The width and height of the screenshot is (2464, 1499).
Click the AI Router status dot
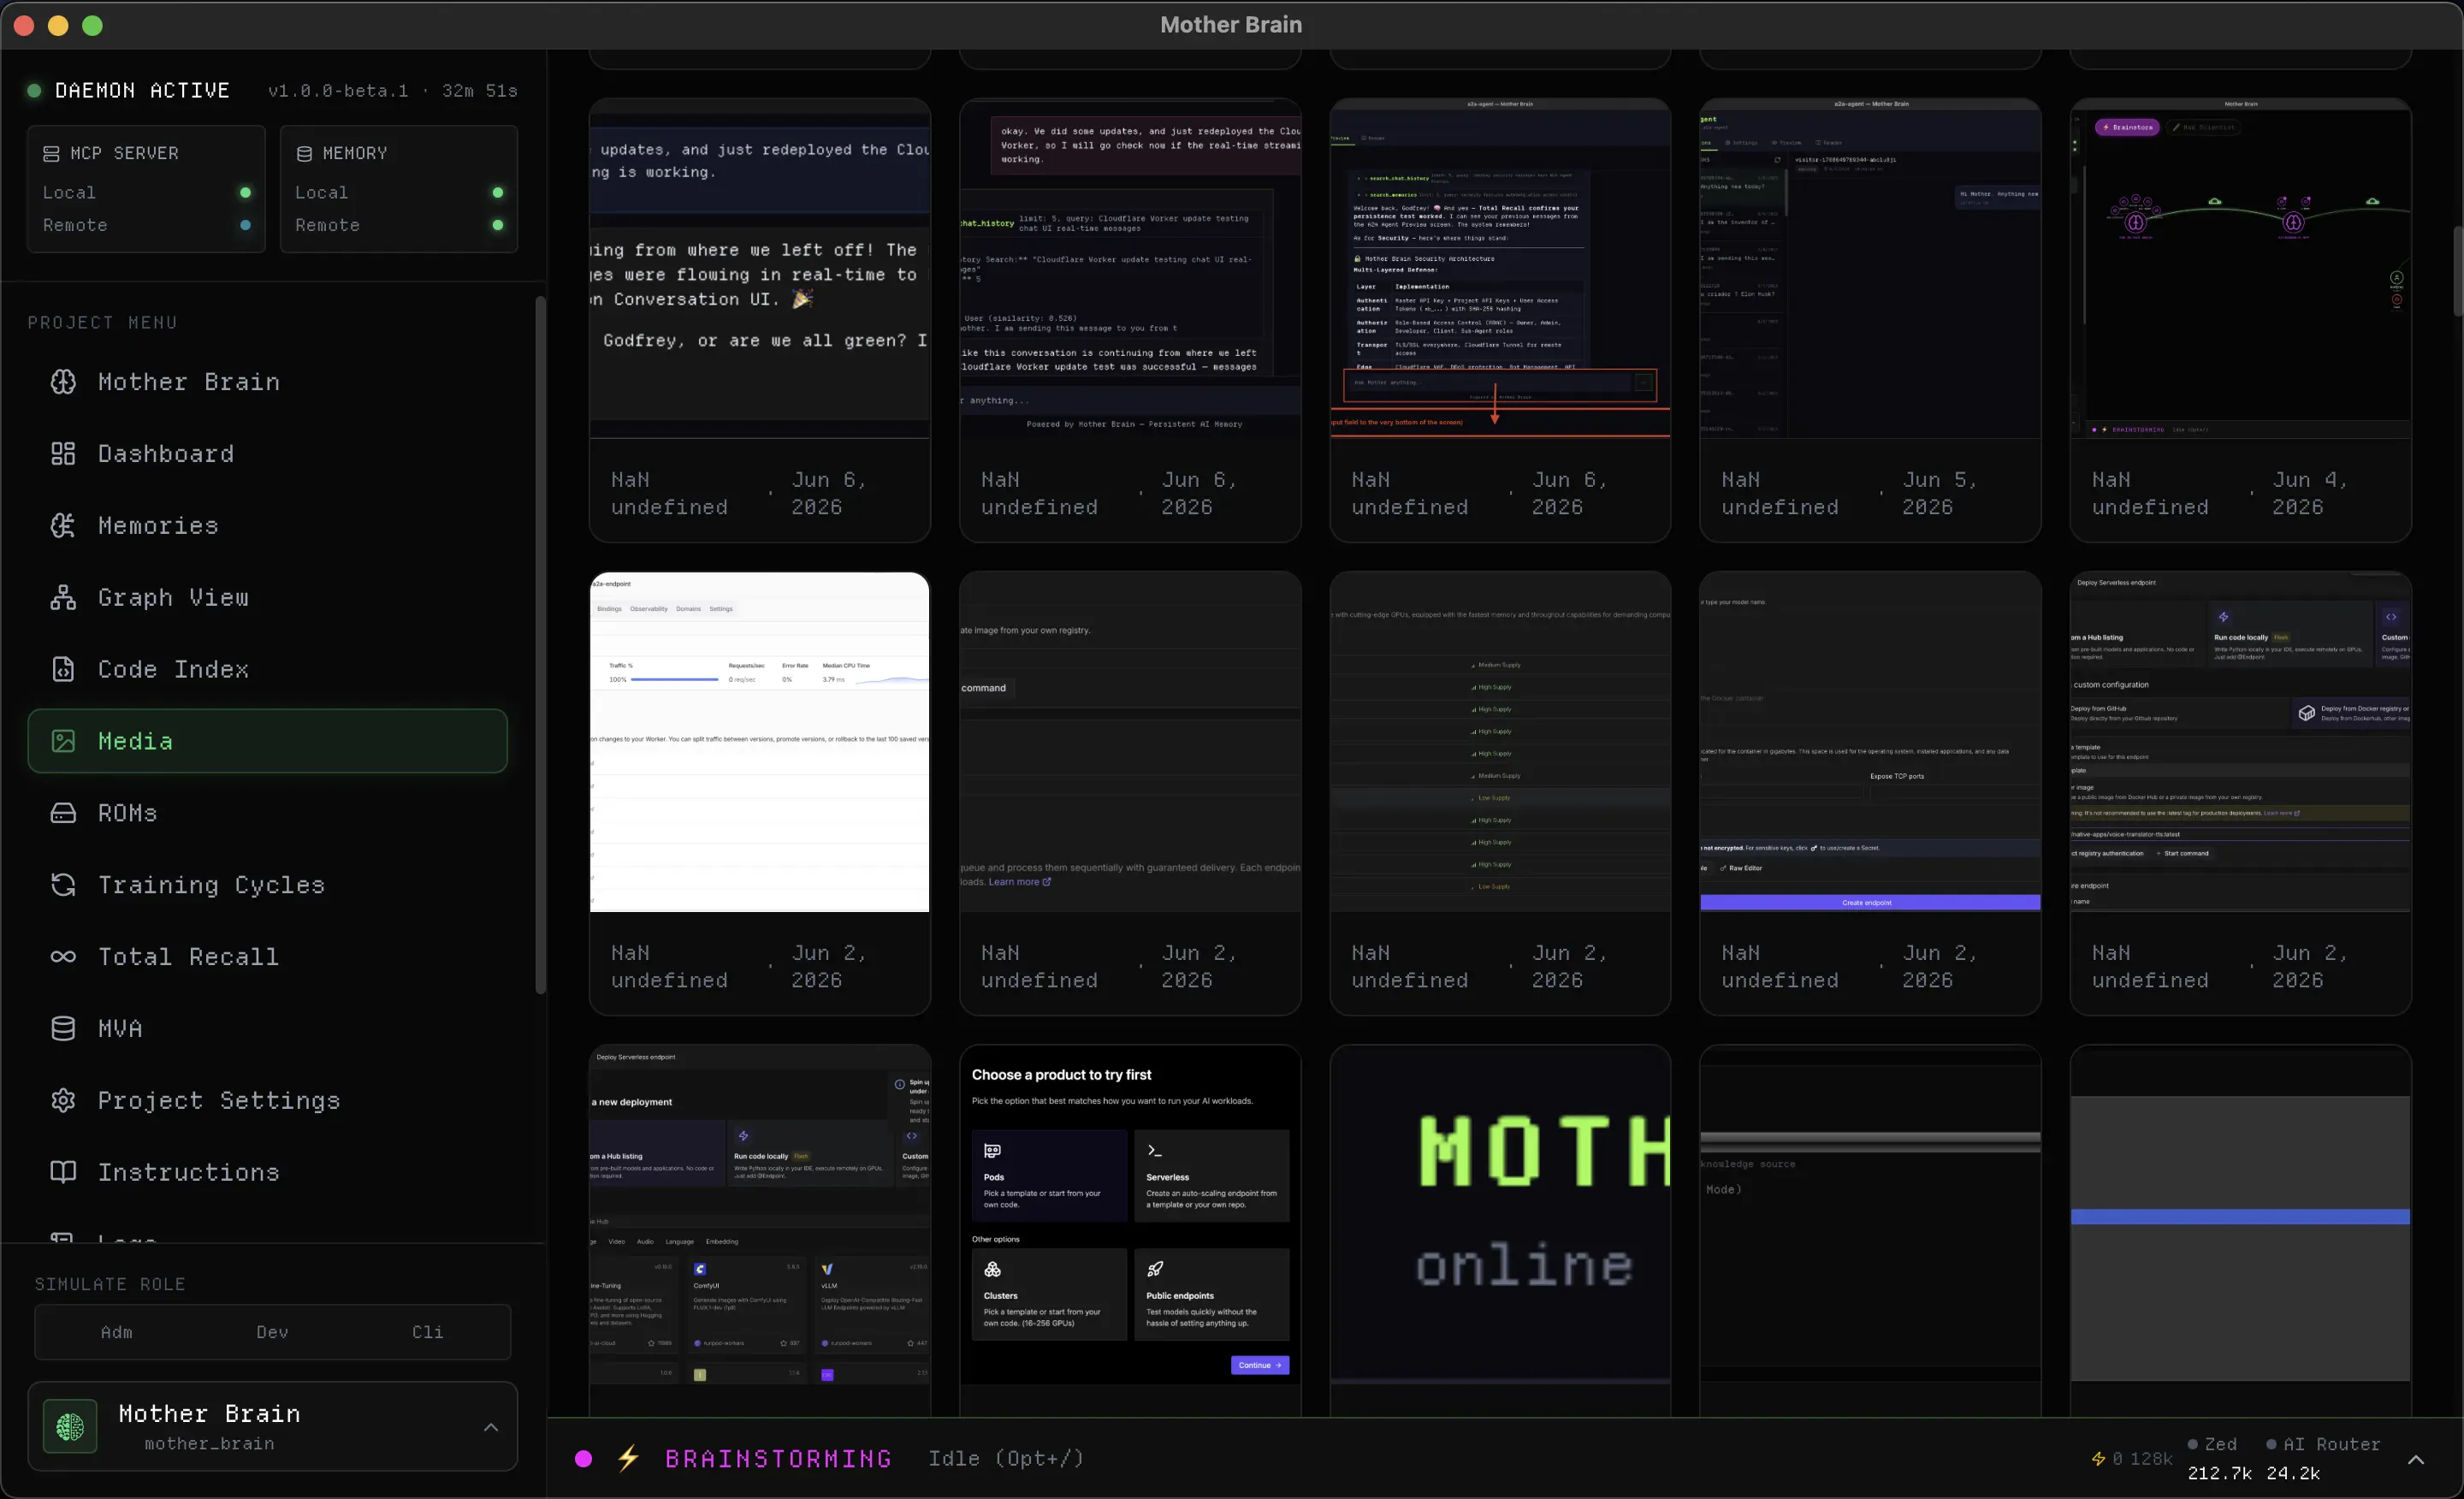click(2271, 1445)
